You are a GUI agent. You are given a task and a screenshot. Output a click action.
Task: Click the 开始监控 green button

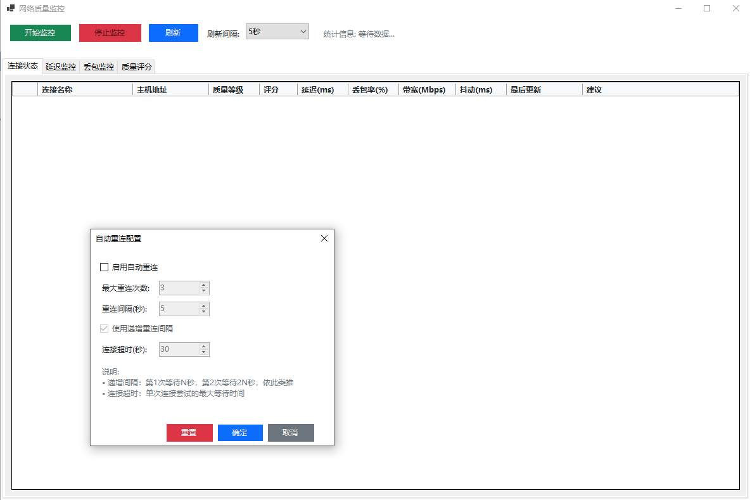(40, 33)
